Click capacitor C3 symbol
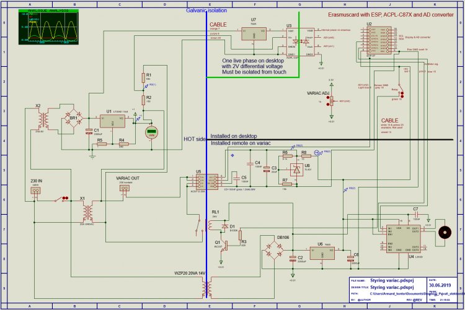Screen dimensions: 465x310 click(267, 169)
